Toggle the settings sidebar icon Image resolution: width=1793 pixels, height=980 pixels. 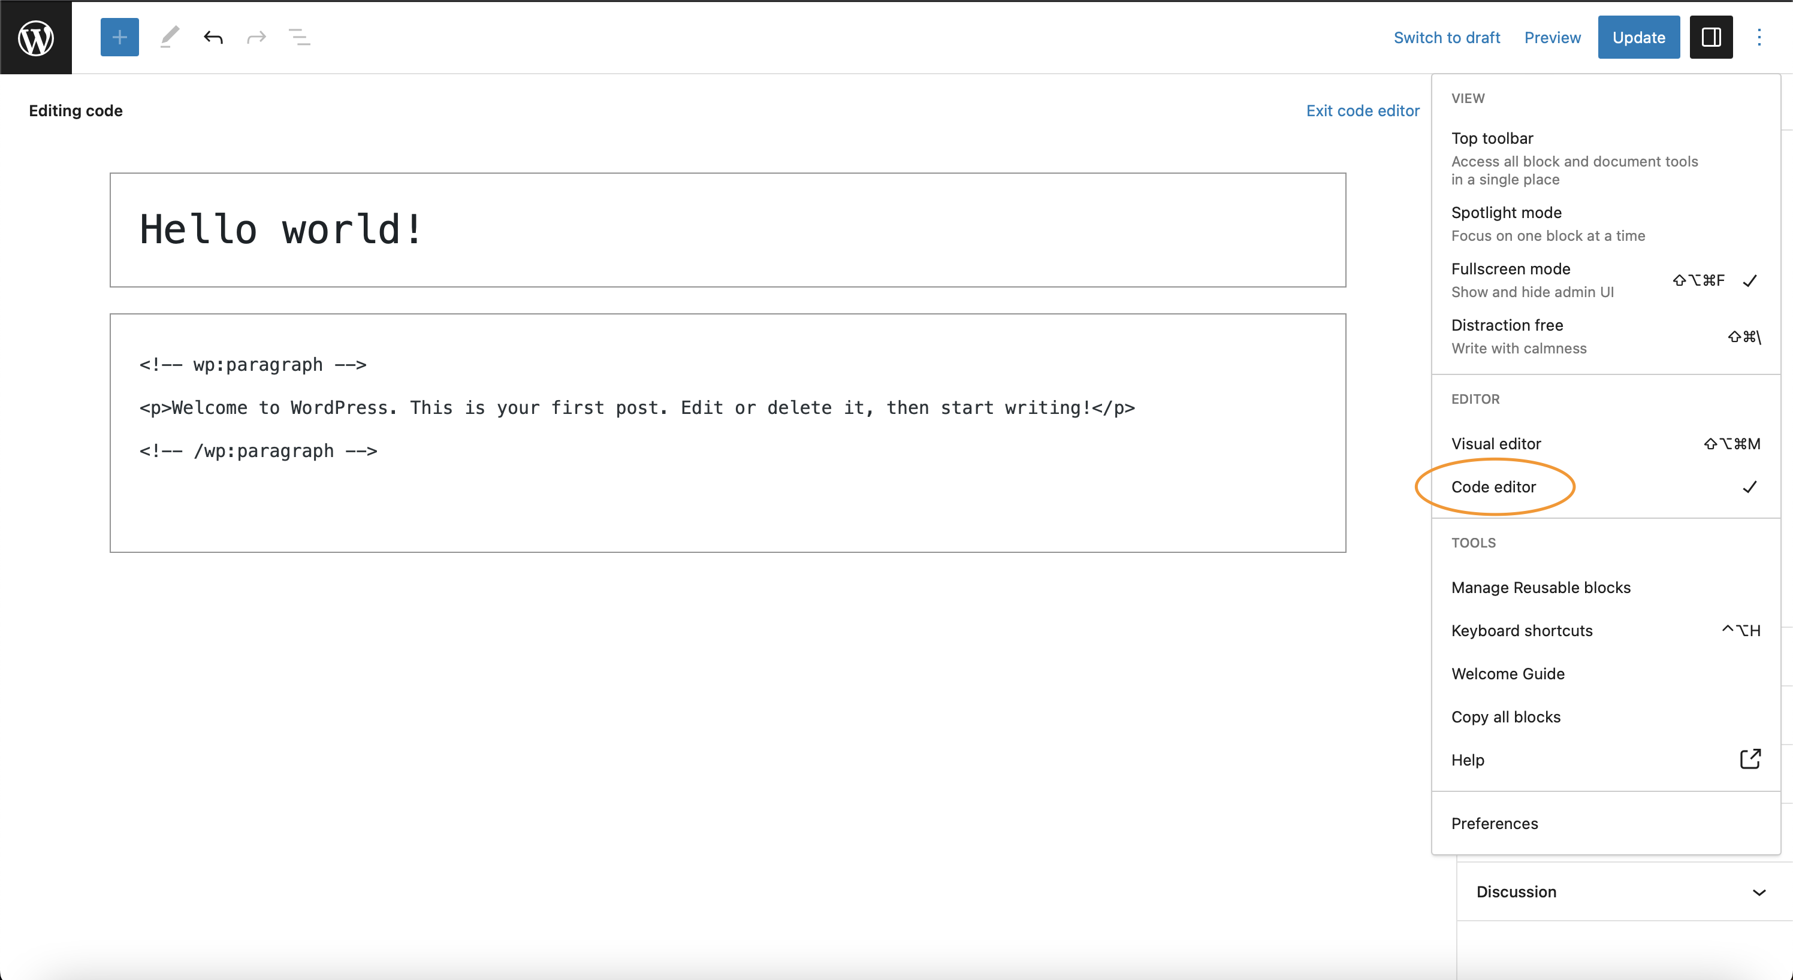point(1711,38)
